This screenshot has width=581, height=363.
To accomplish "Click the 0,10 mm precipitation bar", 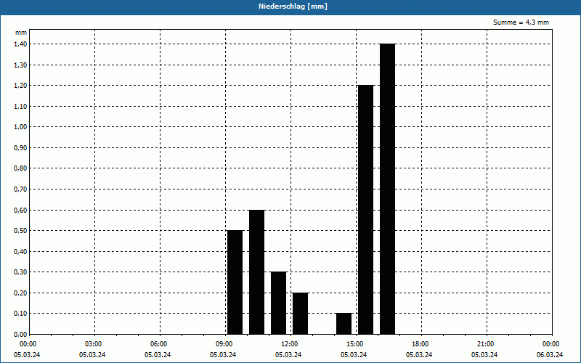I will tap(344, 324).
